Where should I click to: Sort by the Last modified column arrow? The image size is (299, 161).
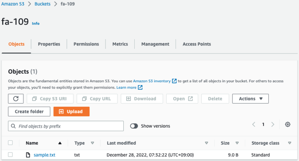point(206,143)
